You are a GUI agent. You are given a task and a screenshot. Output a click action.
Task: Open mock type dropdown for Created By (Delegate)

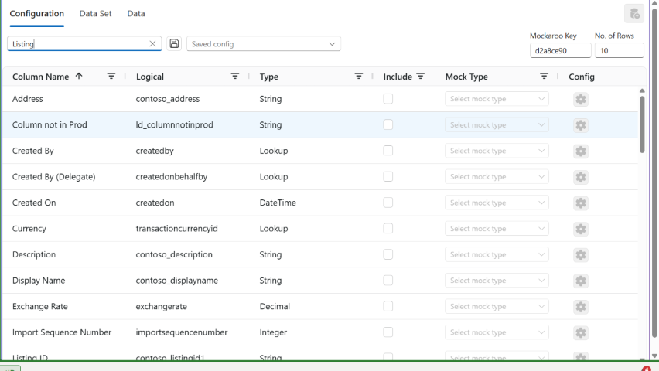(497, 177)
